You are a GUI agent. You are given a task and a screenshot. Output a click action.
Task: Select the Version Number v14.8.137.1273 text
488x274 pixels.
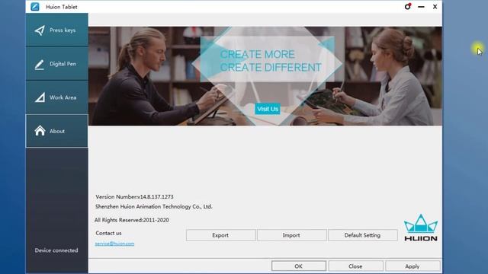[x=134, y=196]
